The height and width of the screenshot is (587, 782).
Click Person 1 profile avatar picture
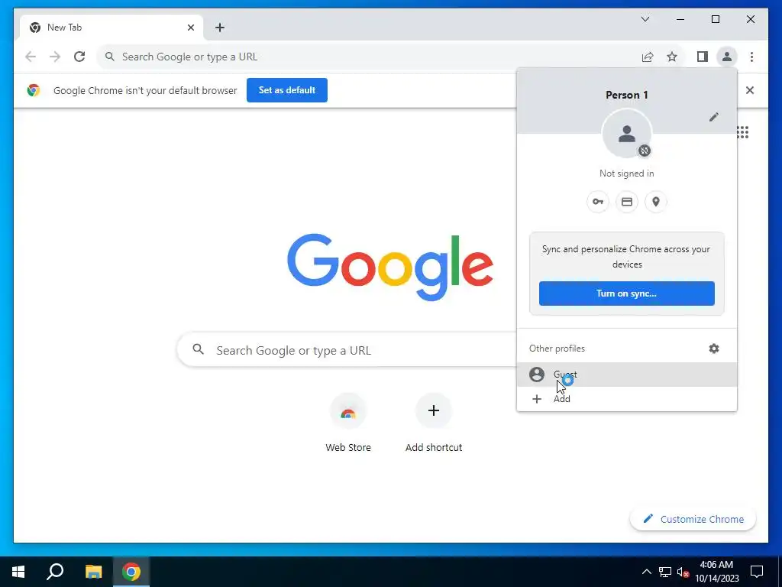click(x=627, y=134)
